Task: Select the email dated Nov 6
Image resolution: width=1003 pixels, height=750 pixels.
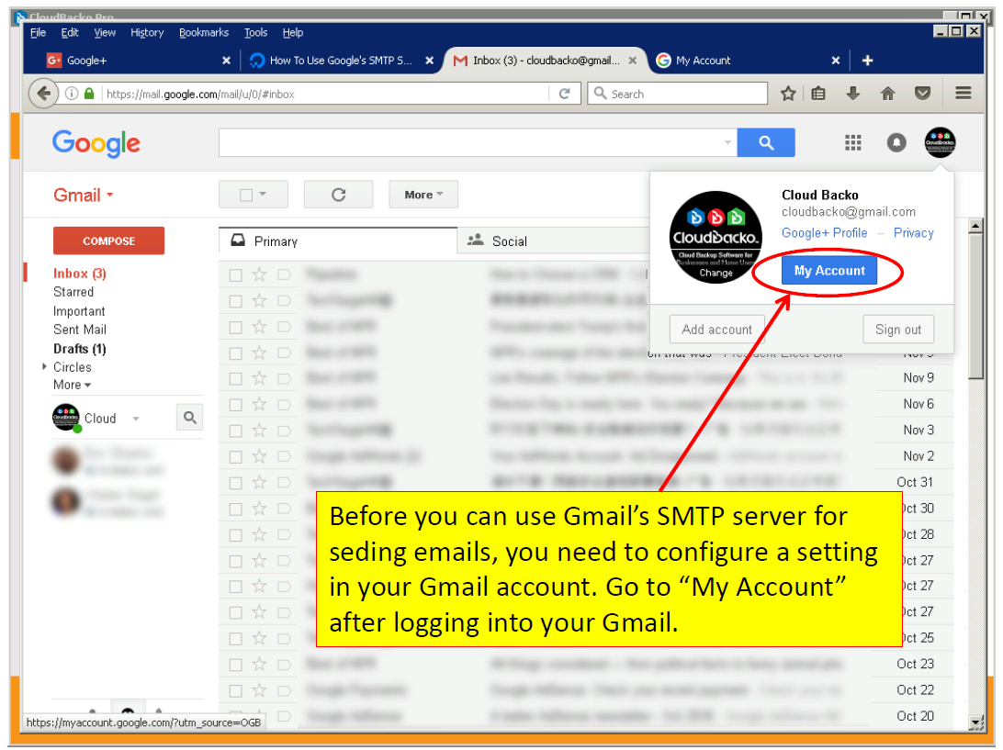Action: 235,405
